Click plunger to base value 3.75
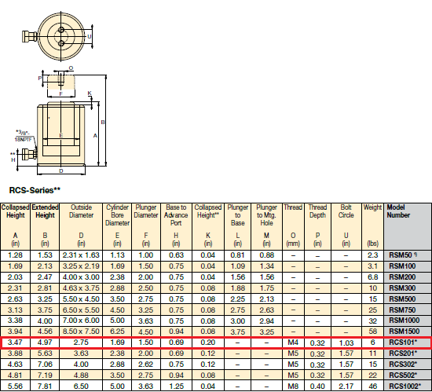 click(238, 332)
